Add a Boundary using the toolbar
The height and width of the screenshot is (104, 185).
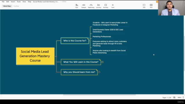pyautogui.click(x=106, y=5)
